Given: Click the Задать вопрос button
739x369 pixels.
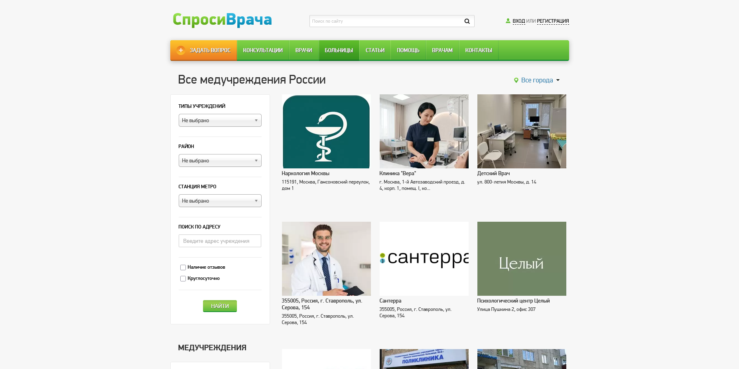Looking at the screenshot, I should click(x=204, y=50).
